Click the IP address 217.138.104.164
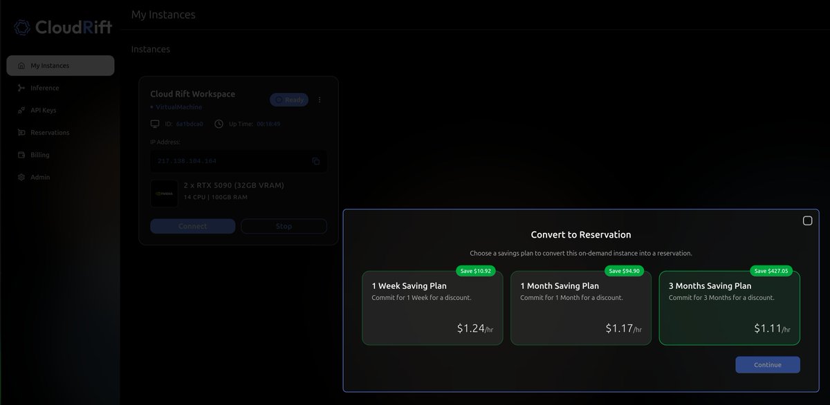This screenshot has height=405, width=830. click(x=187, y=161)
